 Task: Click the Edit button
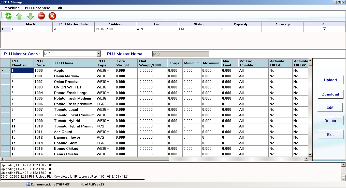tap(330, 107)
